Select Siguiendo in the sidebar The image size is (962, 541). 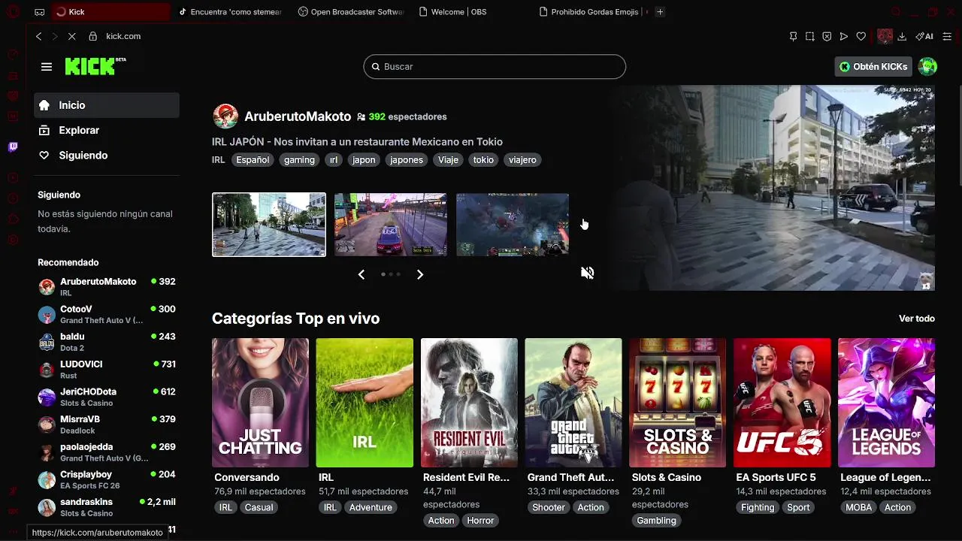107,156
